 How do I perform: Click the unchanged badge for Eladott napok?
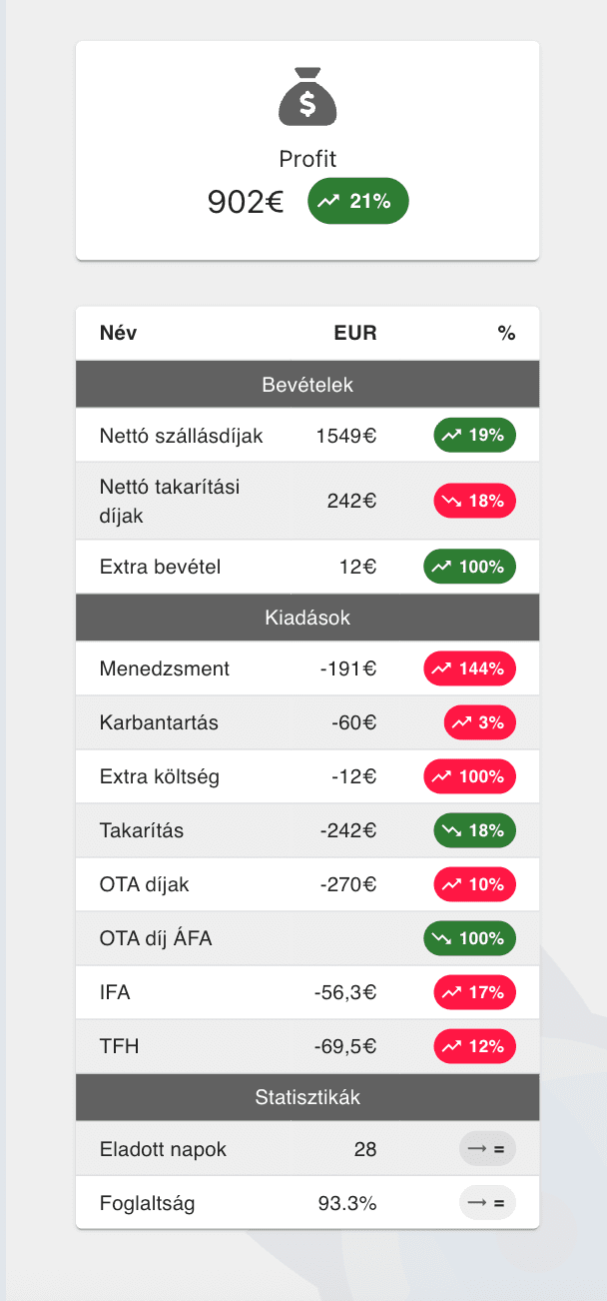click(487, 1149)
